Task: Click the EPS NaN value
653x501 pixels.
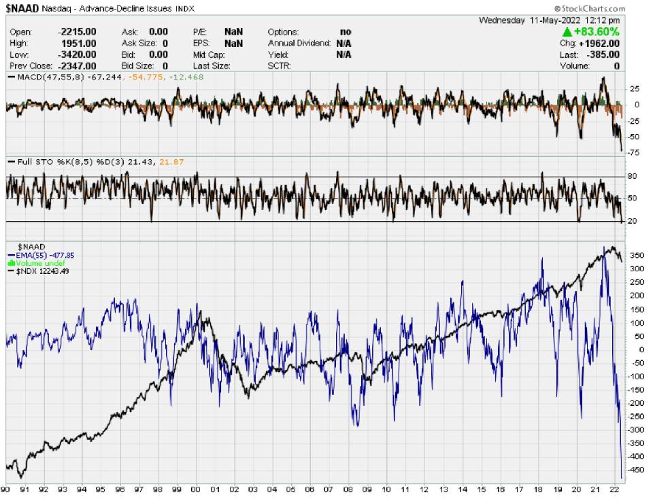Action: click(x=233, y=44)
